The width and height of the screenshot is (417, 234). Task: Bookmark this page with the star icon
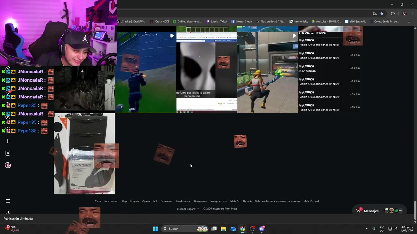tap(382, 14)
